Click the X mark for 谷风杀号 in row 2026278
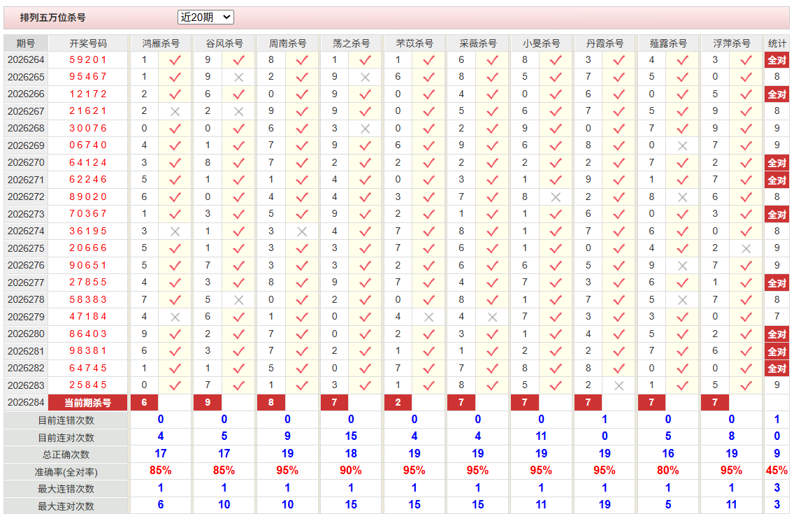Screen dimensions: 794x521 [x=238, y=300]
